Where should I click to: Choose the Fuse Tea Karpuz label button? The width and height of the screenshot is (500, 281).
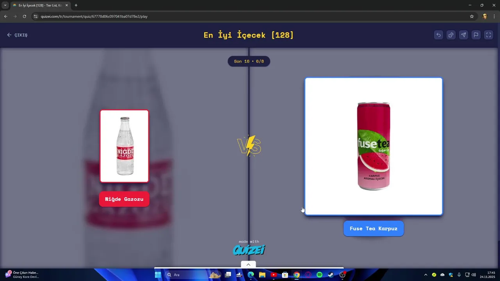(373, 229)
